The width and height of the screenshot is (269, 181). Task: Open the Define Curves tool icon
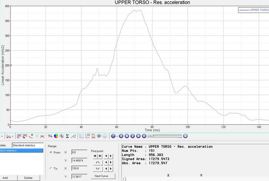(x=19, y=136)
